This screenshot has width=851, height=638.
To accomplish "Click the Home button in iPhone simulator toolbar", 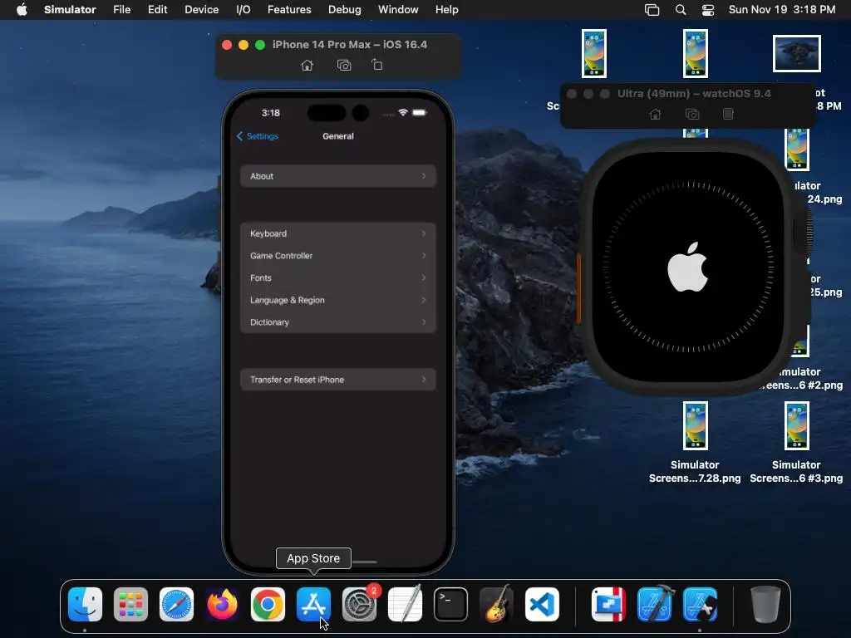I will click(x=307, y=65).
